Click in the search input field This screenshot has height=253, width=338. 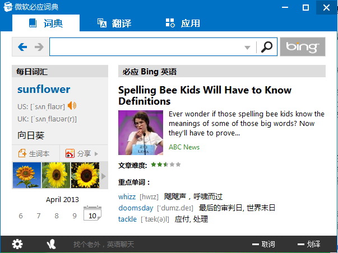146,47
